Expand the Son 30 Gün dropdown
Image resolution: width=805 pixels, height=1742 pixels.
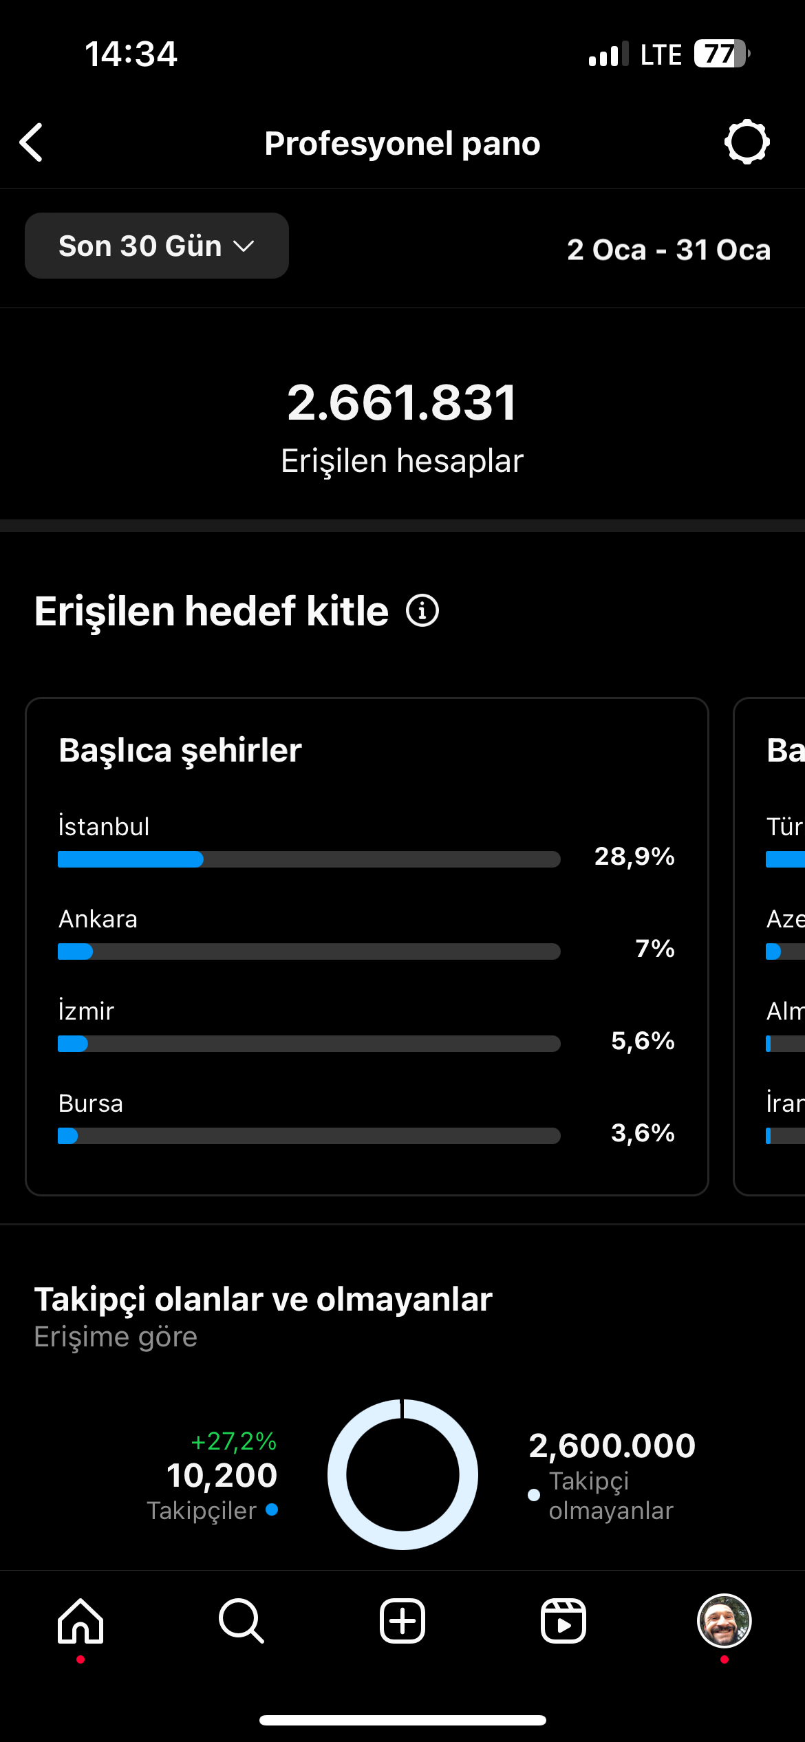157,246
